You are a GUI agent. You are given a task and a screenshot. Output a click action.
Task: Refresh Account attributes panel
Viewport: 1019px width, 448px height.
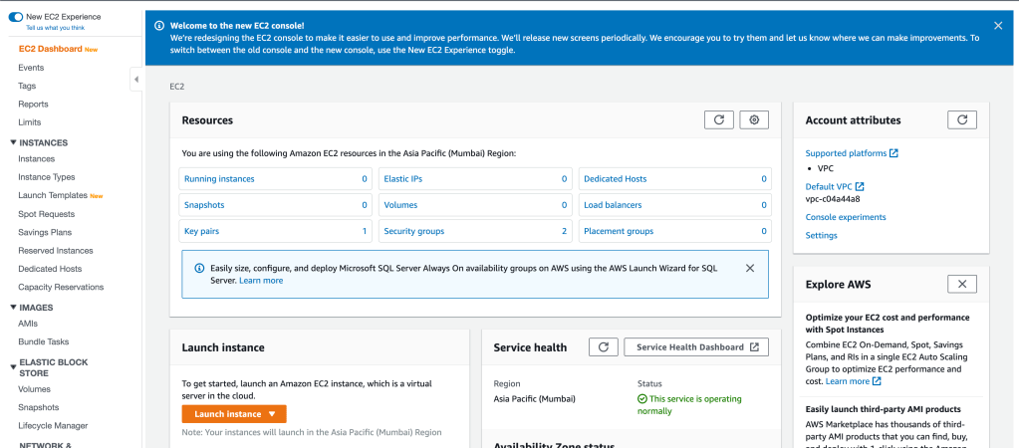coord(962,120)
